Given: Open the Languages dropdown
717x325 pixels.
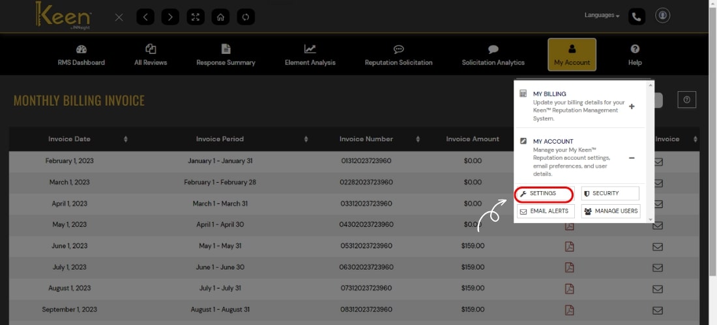Looking at the screenshot, I should pyautogui.click(x=602, y=15).
